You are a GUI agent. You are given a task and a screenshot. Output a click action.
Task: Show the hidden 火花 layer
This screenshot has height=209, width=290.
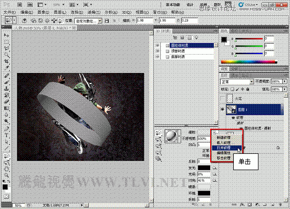tap(223, 99)
